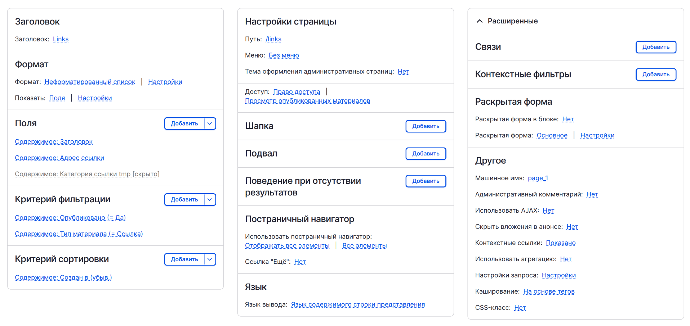Add a Контекстные фильтры item
690x326 pixels.
pos(655,74)
